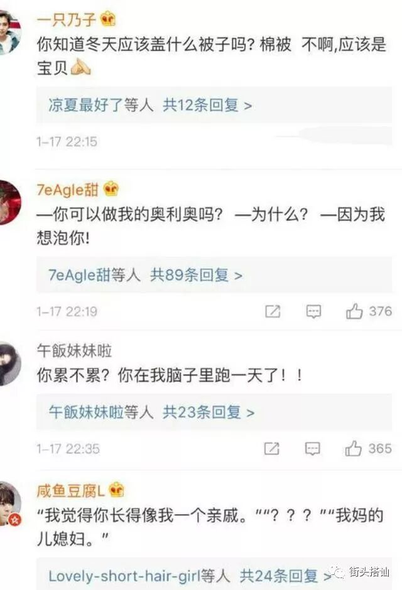Open 咸鱼豆腐L's avatar with the verified badge
Screen dimensions: 402x590
10,503
